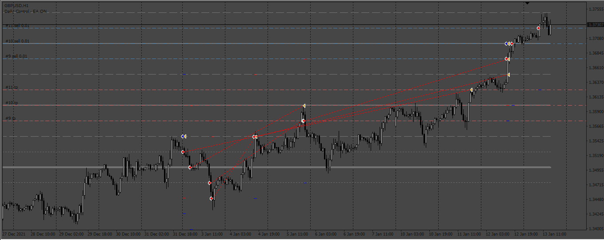Click the 31 Dec 02:00 time label
Image resolution: width=604 pixels, height=240 pixels.
[156, 233]
